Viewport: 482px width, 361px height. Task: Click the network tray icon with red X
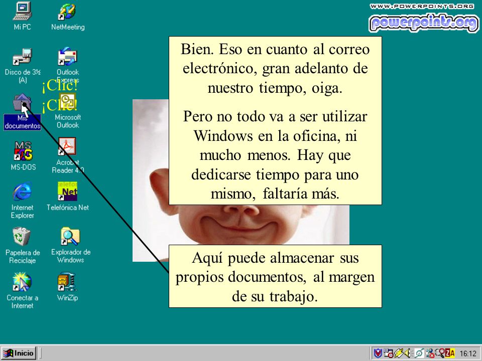pyautogui.click(x=430, y=353)
